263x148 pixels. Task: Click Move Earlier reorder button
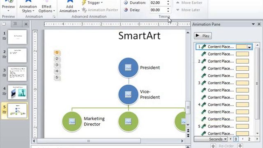click(189, 3)
